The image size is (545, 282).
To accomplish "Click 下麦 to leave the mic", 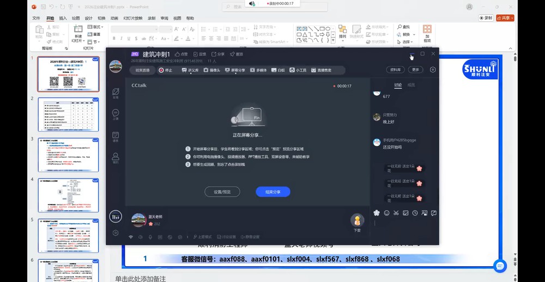I will coord(357,223).
